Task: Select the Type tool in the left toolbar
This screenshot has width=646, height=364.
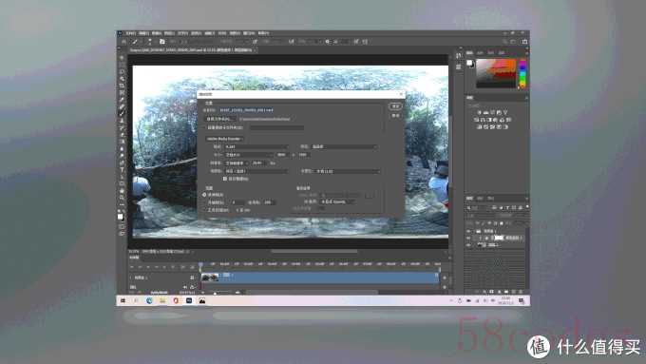Action: pyautogui.click(x=122, y=169)
